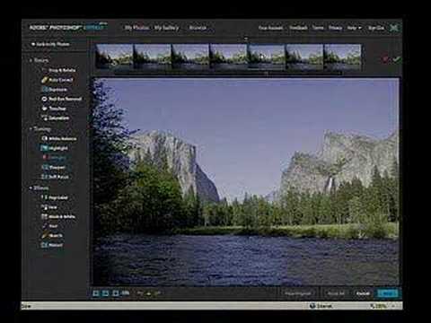431x323 pixels.
Task: Go back to My Photos via arrow link
Action: click(50, 44)
